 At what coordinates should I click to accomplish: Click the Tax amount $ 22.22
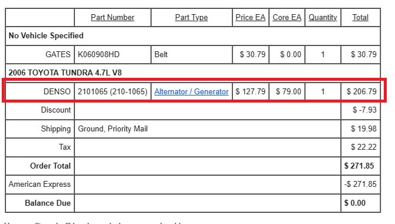364,147
